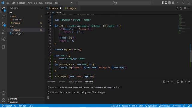
Task: Open the View menu
Action: pos(30,3)
